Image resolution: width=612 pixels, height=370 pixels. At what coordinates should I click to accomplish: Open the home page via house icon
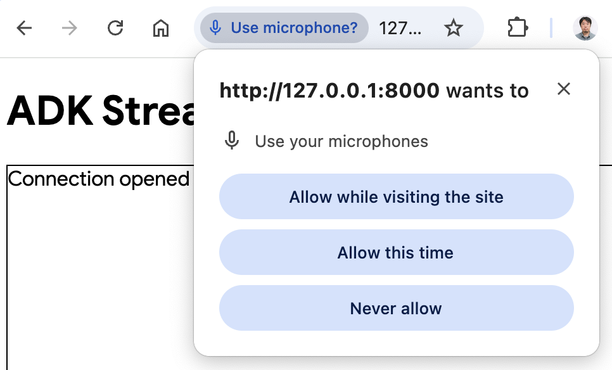161,28
